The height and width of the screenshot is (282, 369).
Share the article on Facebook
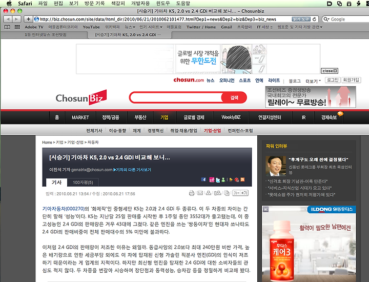click(x=204, y=179)
